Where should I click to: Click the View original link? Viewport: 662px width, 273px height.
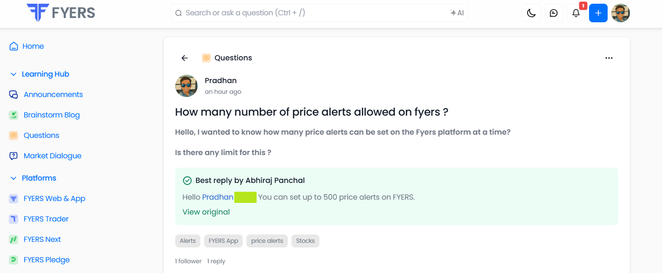point(206,212)
